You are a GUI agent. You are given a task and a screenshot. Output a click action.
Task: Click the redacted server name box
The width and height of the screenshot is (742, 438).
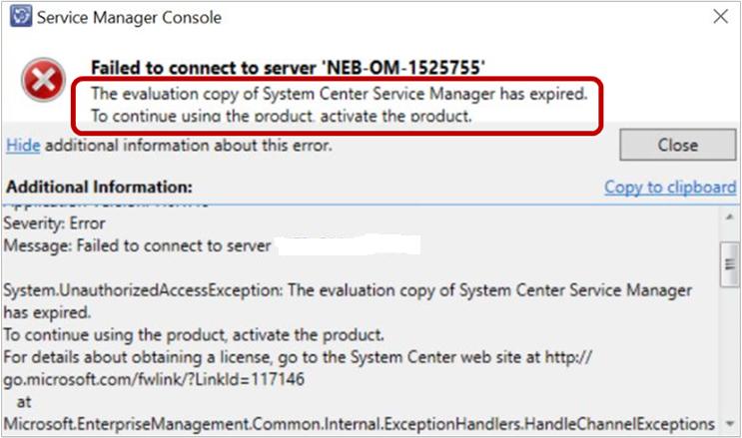pyautogui.click(x=348, y=244)
